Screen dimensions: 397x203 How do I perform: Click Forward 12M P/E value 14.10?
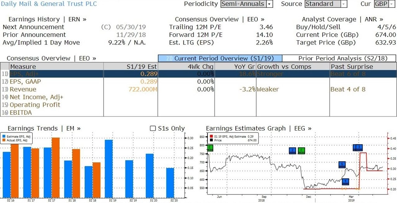[x=264, y=35]
